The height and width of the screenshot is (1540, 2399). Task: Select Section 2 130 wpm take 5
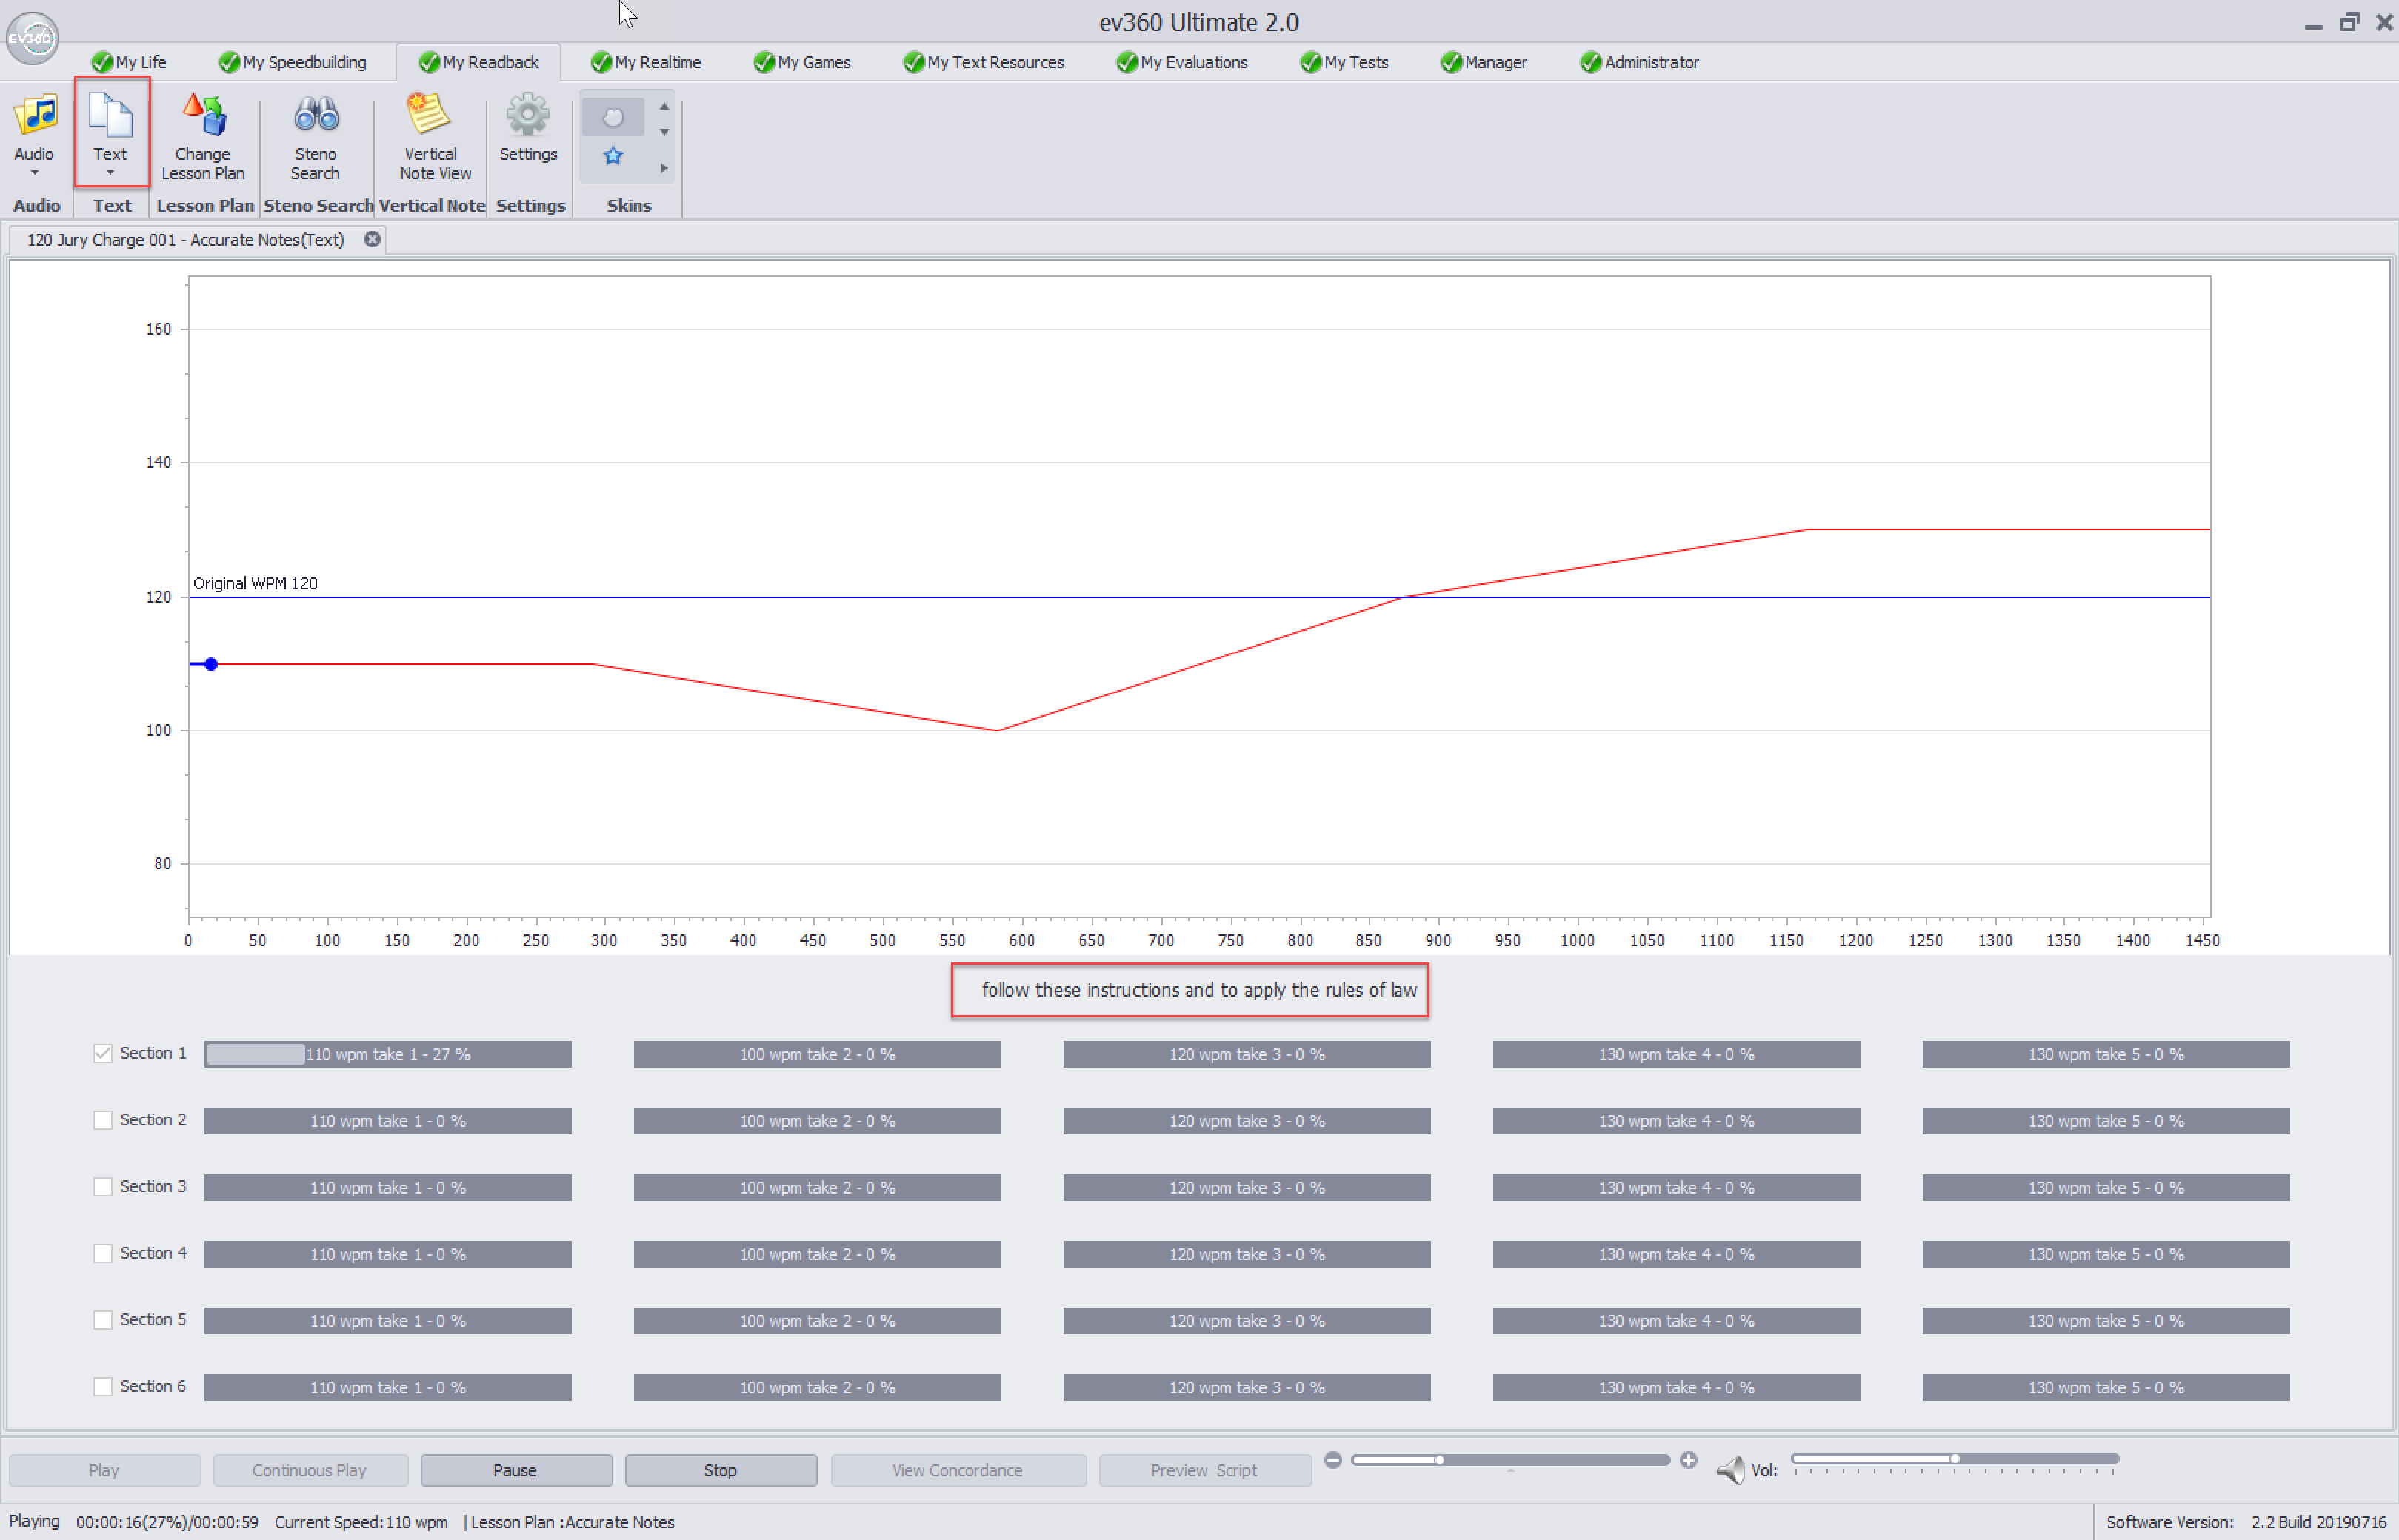coord(2106,1121)
